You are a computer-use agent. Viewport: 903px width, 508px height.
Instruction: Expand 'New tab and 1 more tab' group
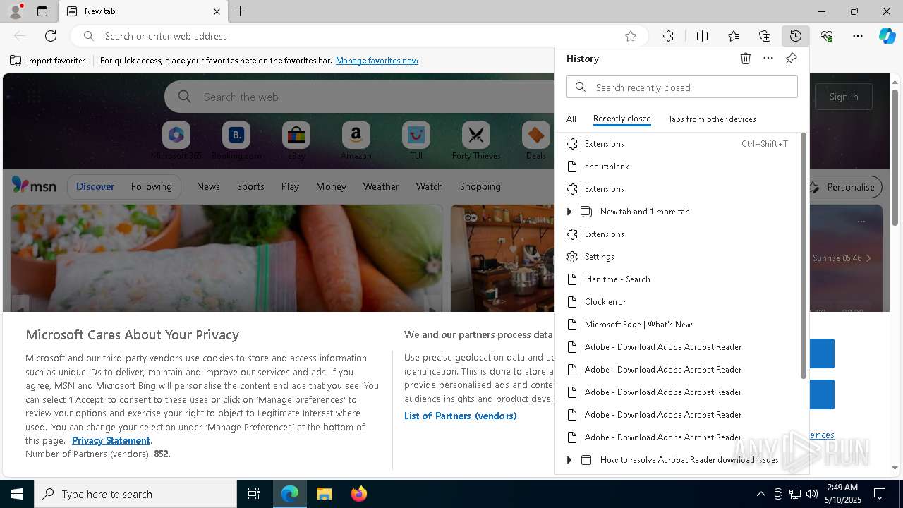569,212
